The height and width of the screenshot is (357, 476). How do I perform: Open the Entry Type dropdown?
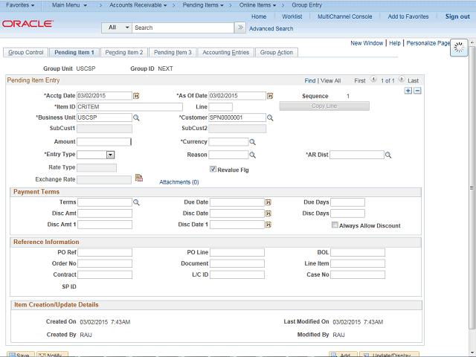click(x=110, y=155)
